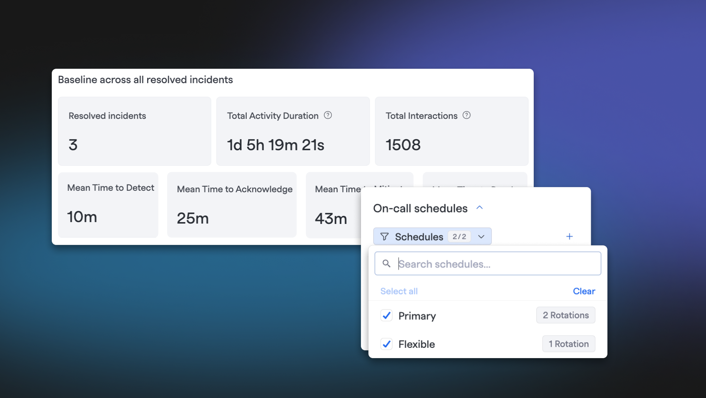Viewport: 706px width, 398px height.
Task: Click the Total Interactions help icon
Action: point(466,115)
